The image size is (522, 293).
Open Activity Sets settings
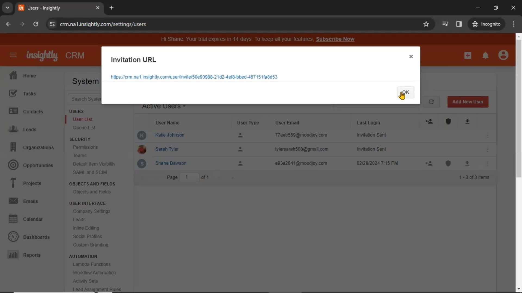(x=85, y=281)
